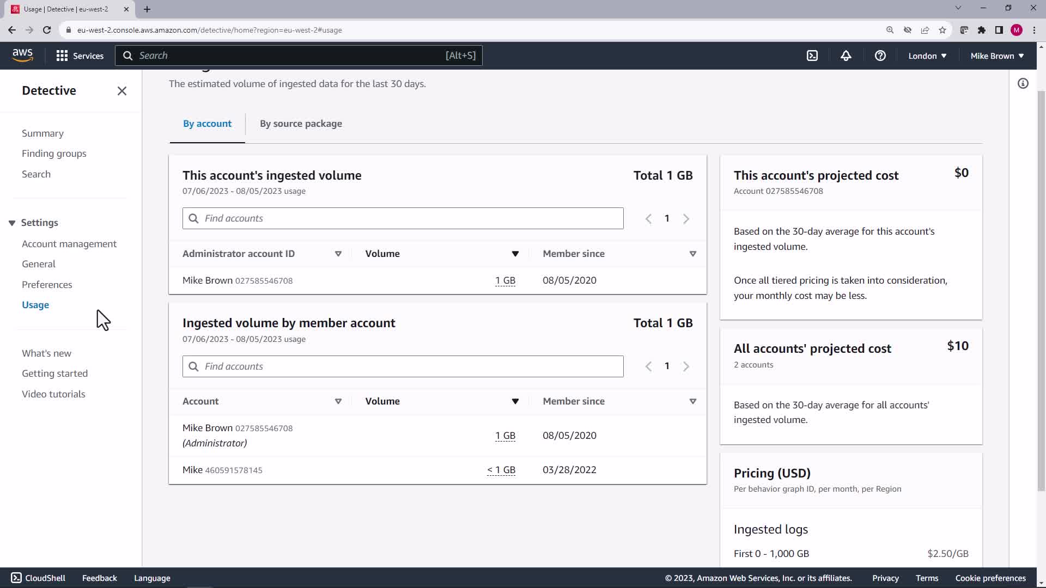
Task: Open CloudShell from the top navigation bar
Action: (812, 56)
